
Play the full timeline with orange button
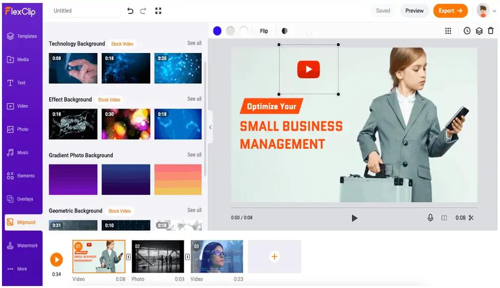point(57,260)
